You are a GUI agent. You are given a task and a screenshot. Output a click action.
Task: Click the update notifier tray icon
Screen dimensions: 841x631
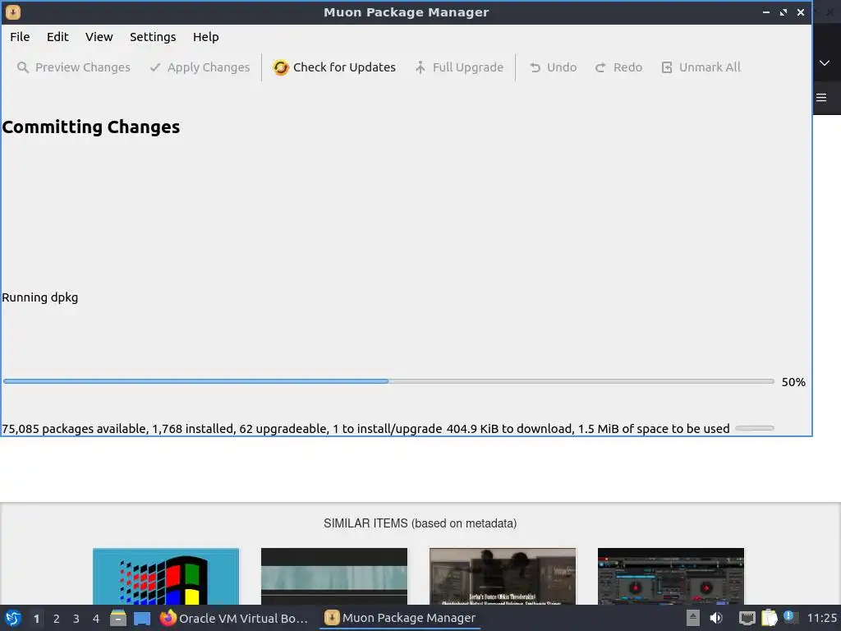(x=789, y=617)
